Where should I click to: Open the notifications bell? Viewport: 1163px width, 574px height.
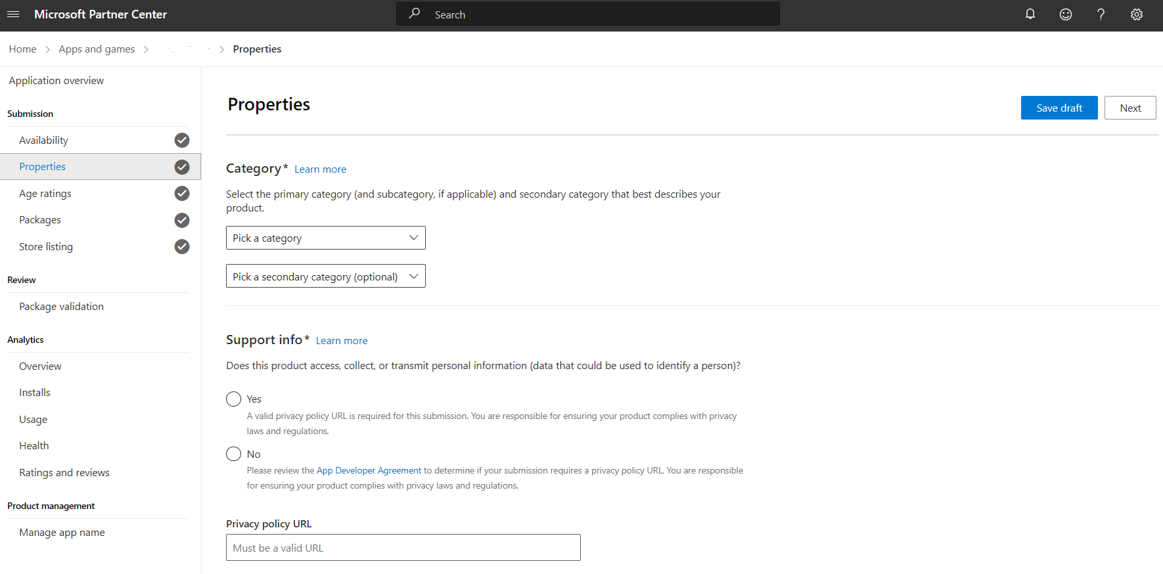pyautogui.click(x=1030, y=14)
